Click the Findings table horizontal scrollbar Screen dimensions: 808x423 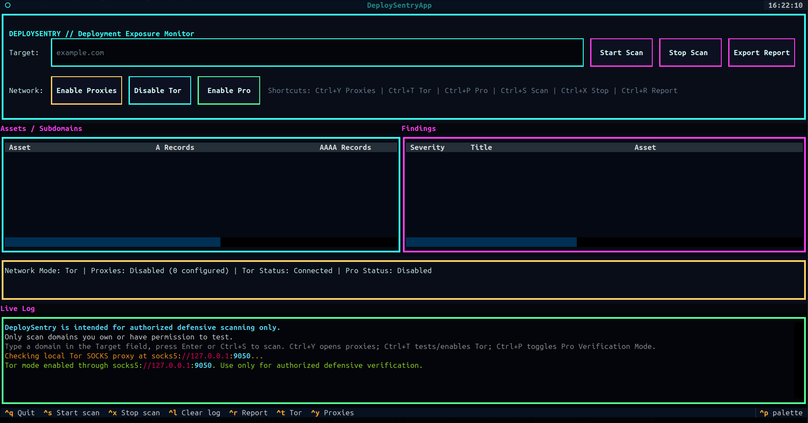point(604,242)
